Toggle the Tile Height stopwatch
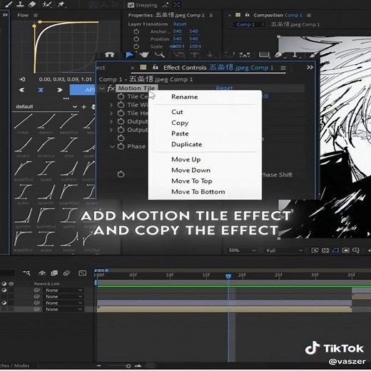The height and width of the screenshot is (371, 371). click(x=121, y=113)
